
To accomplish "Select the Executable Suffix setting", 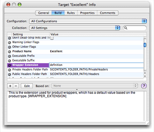I will 24,60.
